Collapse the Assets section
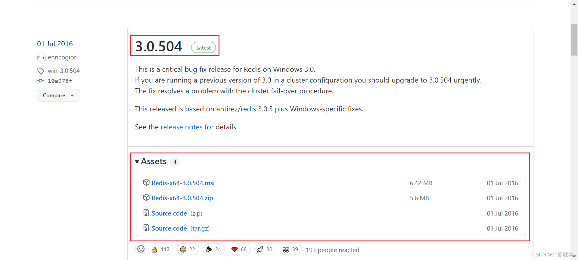 coord(151,162)
